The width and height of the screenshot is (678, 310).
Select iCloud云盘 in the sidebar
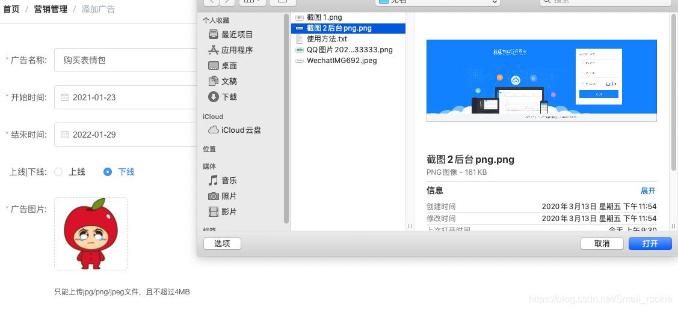[241, 130]
